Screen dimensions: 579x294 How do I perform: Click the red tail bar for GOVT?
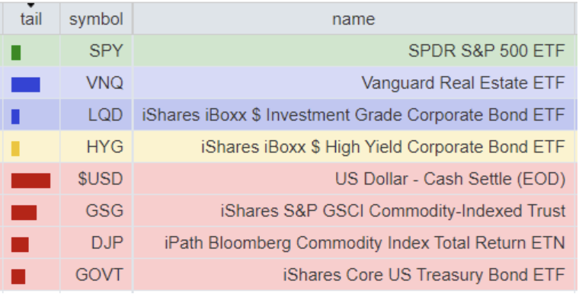coord(18,276)
